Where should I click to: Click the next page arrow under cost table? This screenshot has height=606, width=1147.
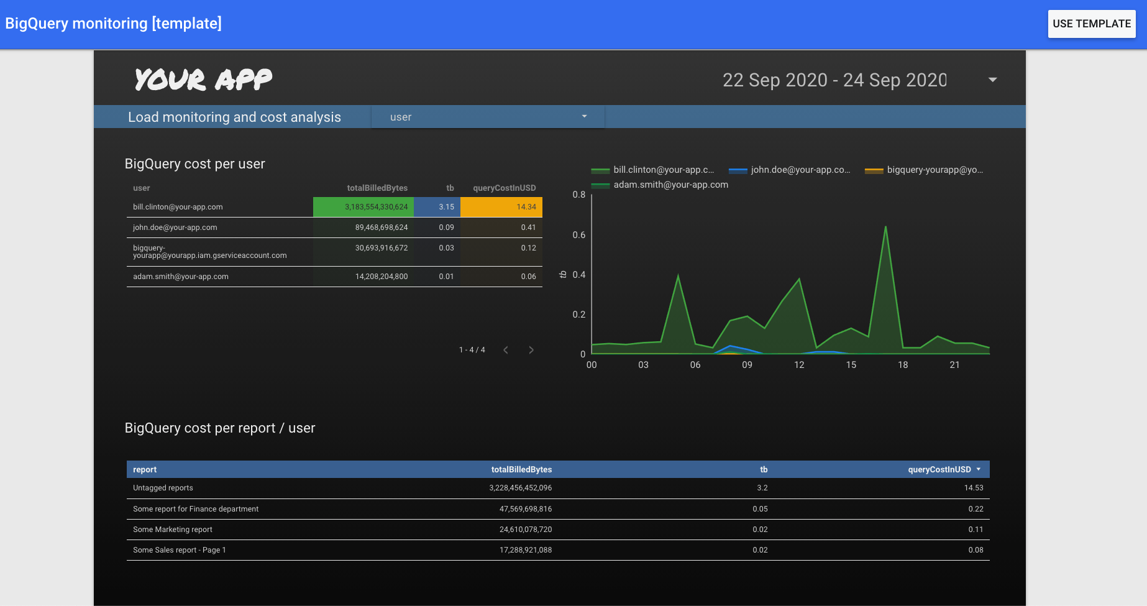tap(531, 349)
